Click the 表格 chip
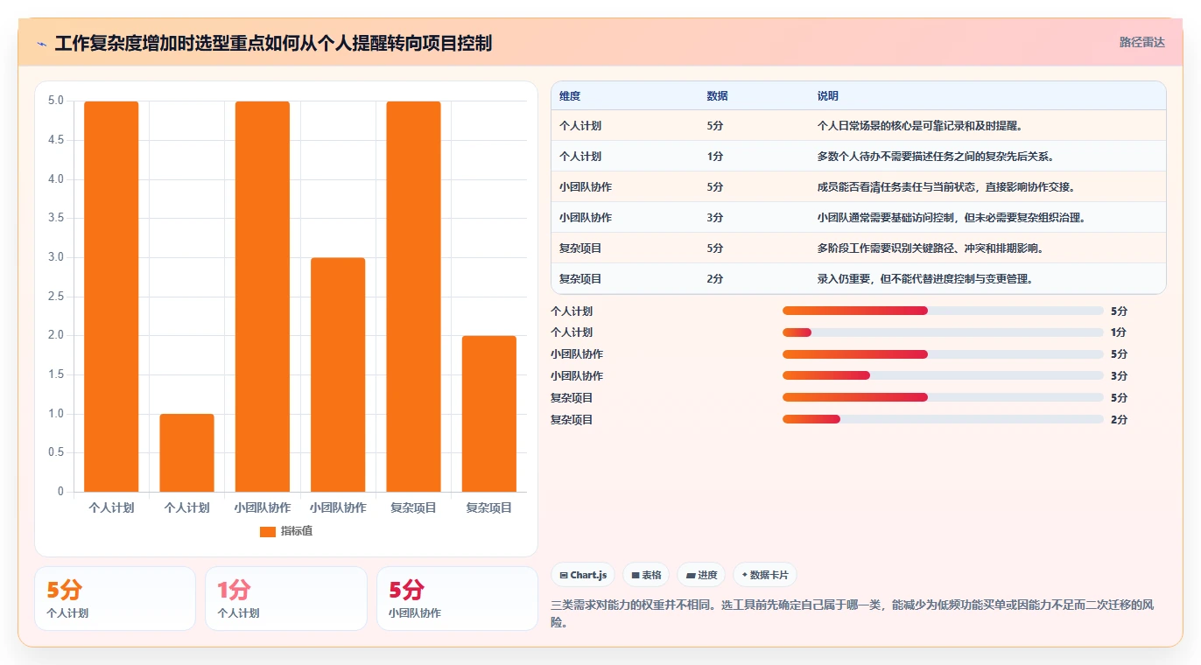 click(x=646, y=575)
